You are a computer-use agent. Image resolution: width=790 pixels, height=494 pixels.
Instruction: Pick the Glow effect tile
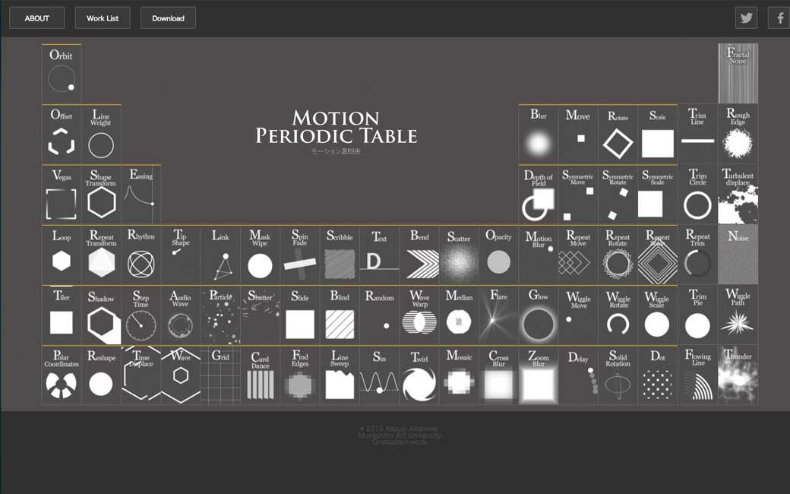click(x=539, y=315)
